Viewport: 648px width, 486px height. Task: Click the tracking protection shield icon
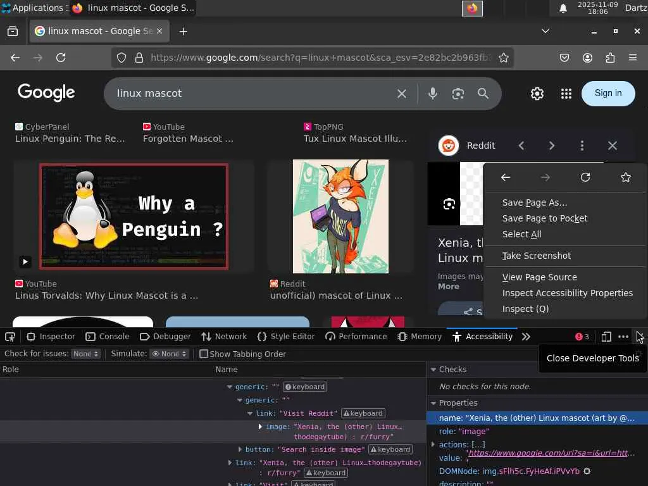(121, 58)
